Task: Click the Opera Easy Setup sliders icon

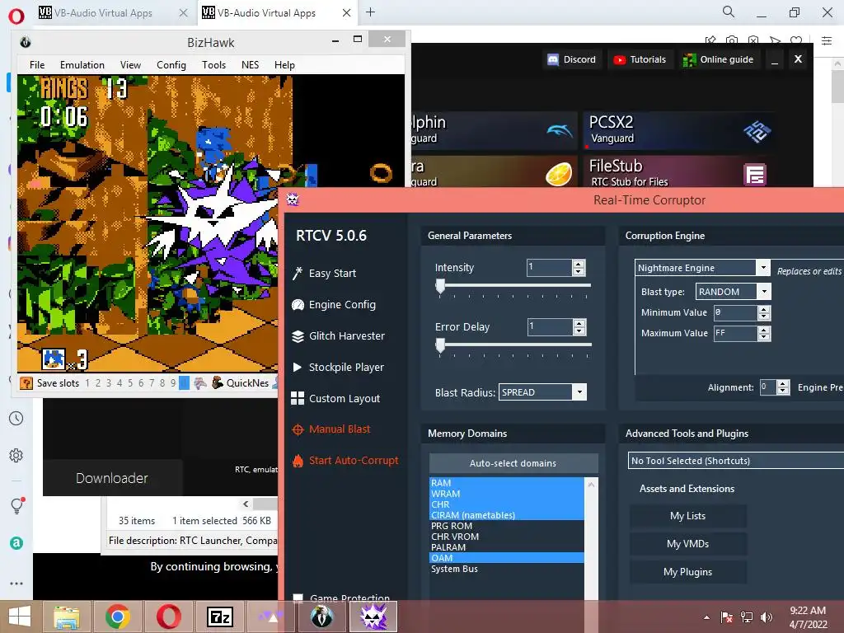Action: pyautogui.click(x=827, y=40)
